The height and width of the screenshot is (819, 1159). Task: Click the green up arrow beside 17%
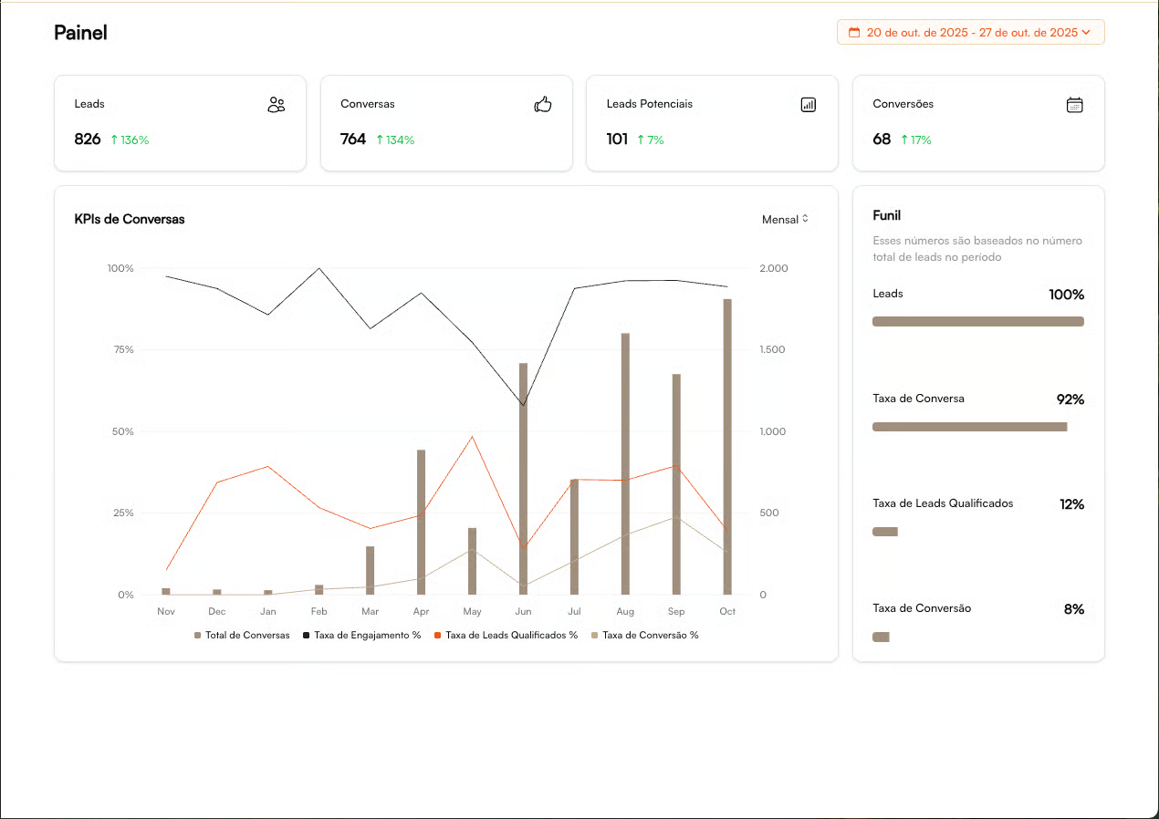coord(904,140)
